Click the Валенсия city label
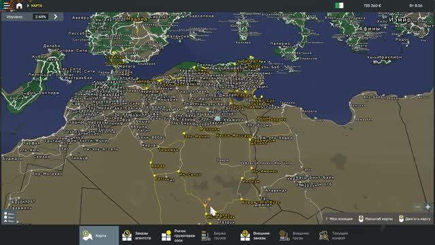The height and width of the screenshot is (245, 435). [x=177, y=36]
